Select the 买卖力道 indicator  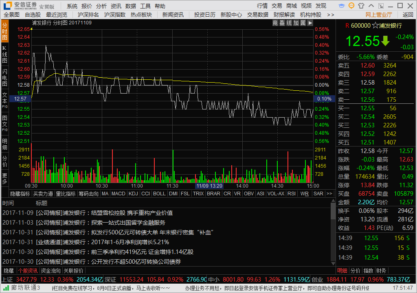[43, 194]
